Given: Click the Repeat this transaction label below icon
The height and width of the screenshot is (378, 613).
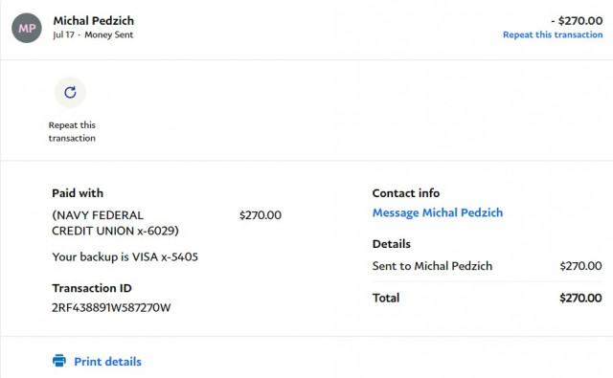Looking at the screenshot, I should (x=72, y=132).
